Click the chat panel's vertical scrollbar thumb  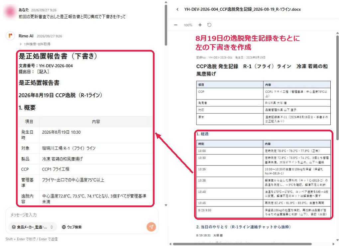(166, 25)
